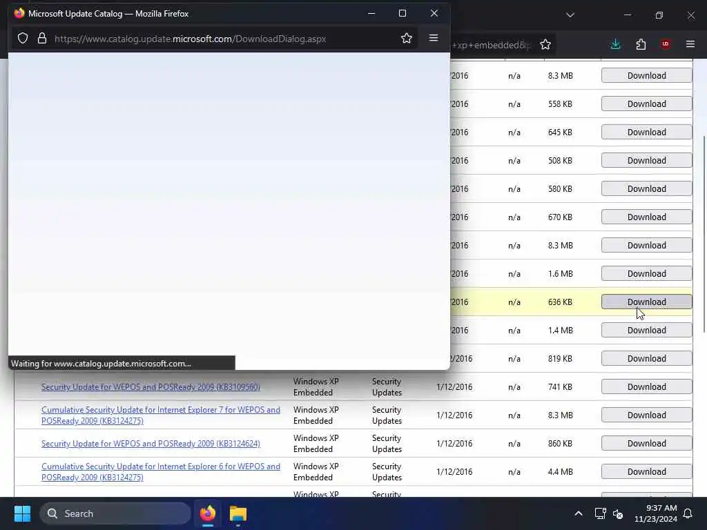The image size is (707, 530).
Task: Open the clock showing 9:37 AM
Action: pos(656,513)
